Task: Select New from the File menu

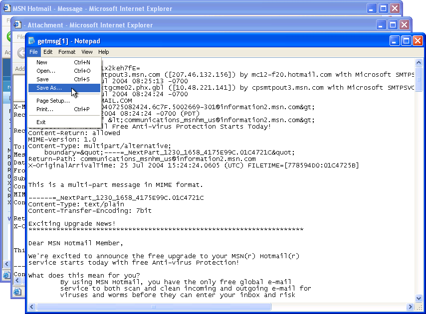Action: (x=42, y=62)
